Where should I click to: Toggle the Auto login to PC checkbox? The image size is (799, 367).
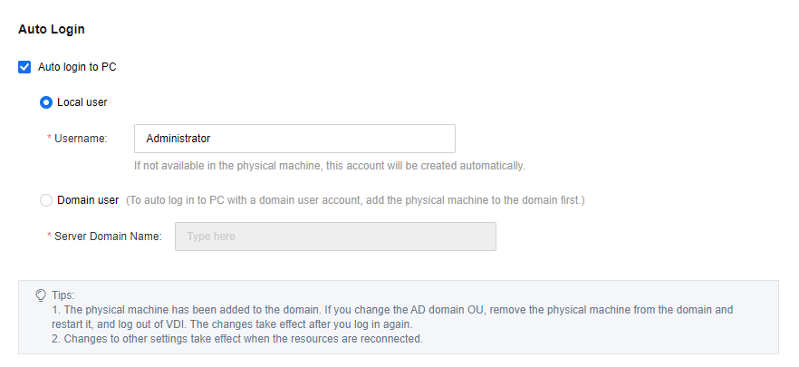click(24, 67)
